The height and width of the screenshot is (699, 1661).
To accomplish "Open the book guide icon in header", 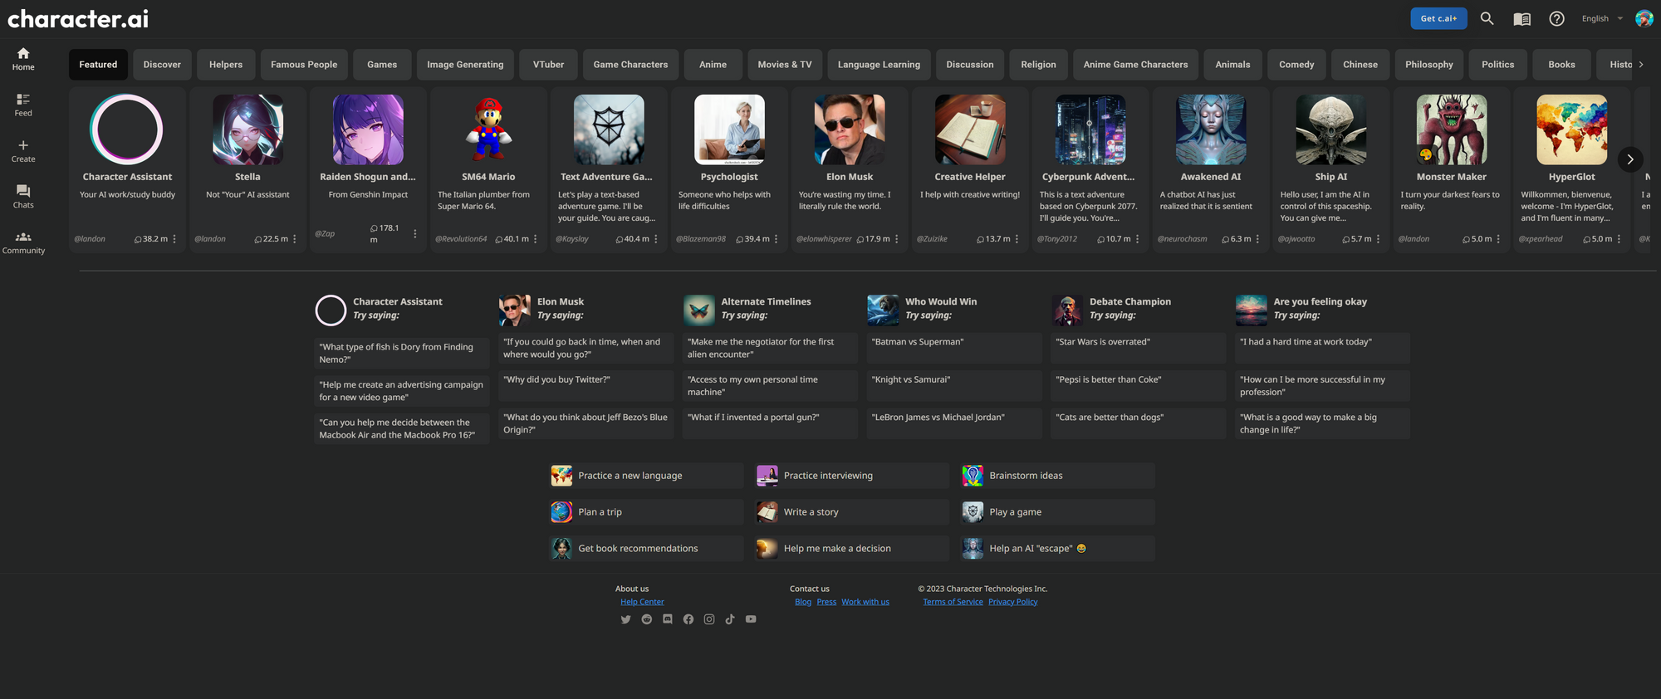I will (x=1521, y=18).
